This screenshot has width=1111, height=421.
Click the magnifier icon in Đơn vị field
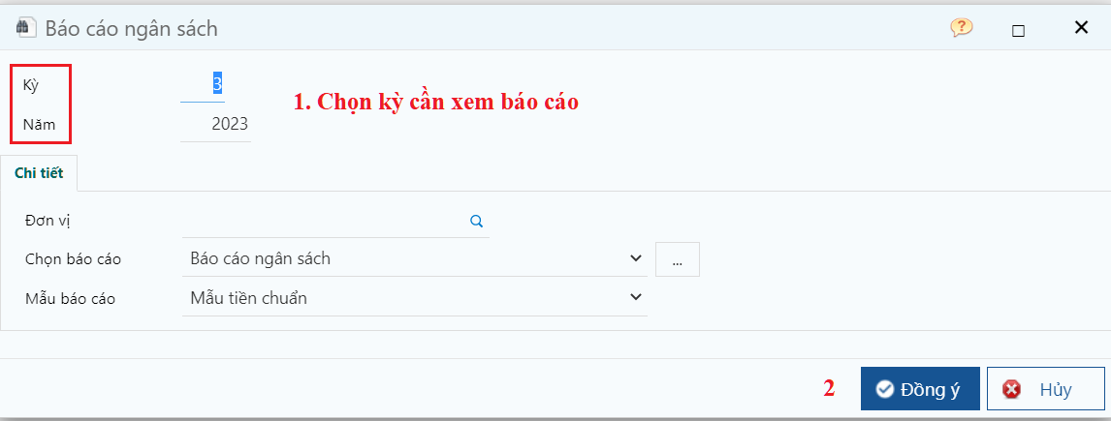pyautogui.click(x=476, y=221)
